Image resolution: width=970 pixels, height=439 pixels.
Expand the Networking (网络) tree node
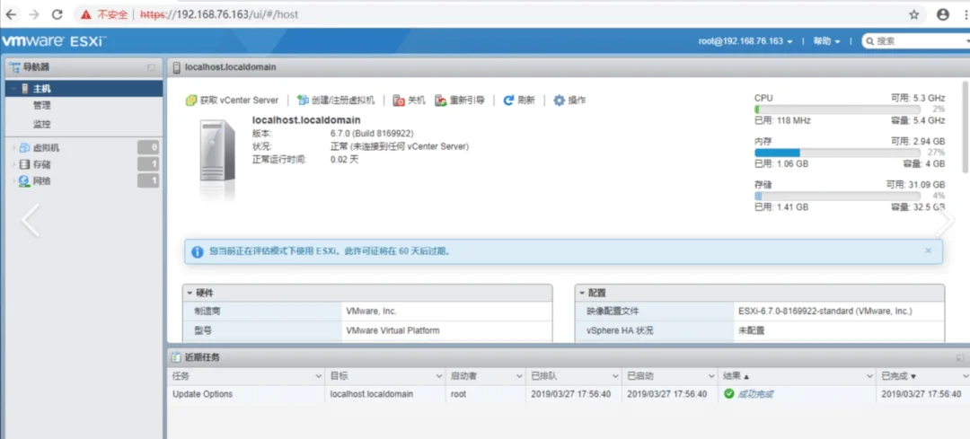click(x=13, y=181)
